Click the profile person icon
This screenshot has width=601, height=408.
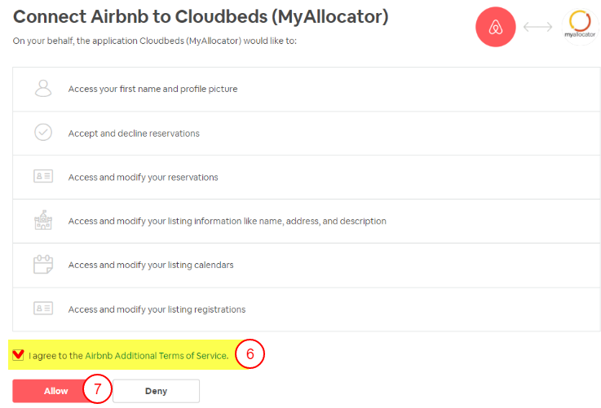click(43, 88)
